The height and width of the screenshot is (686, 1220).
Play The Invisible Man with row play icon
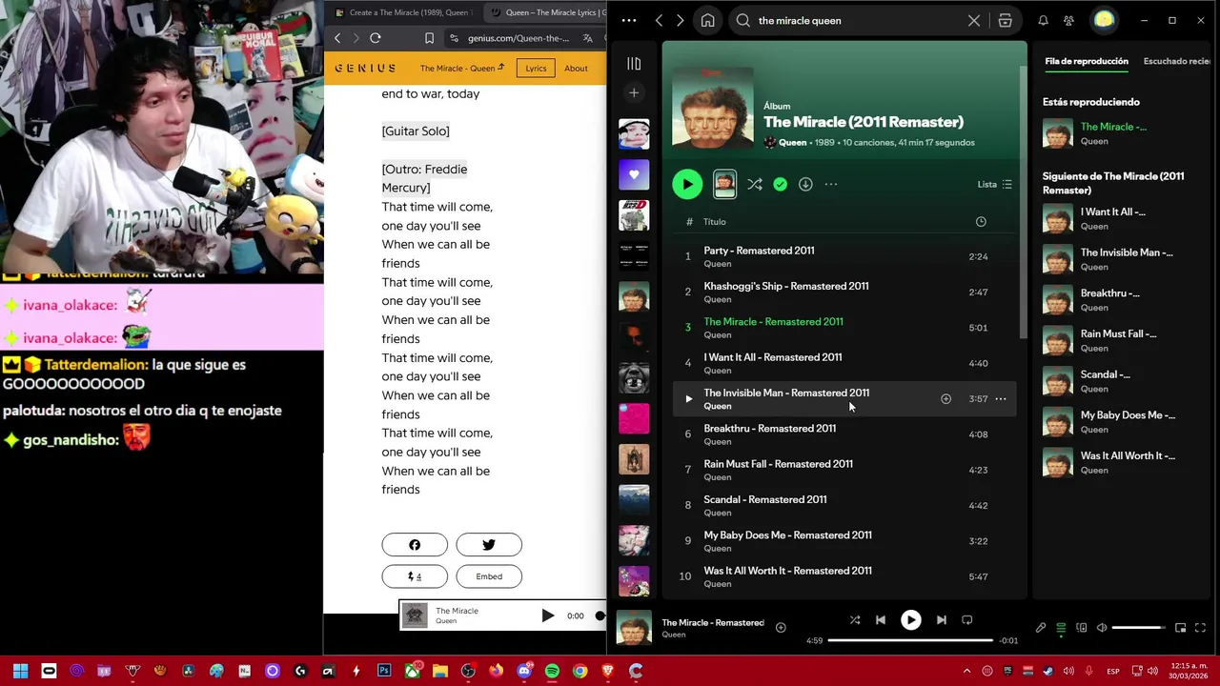coord(688,399)
